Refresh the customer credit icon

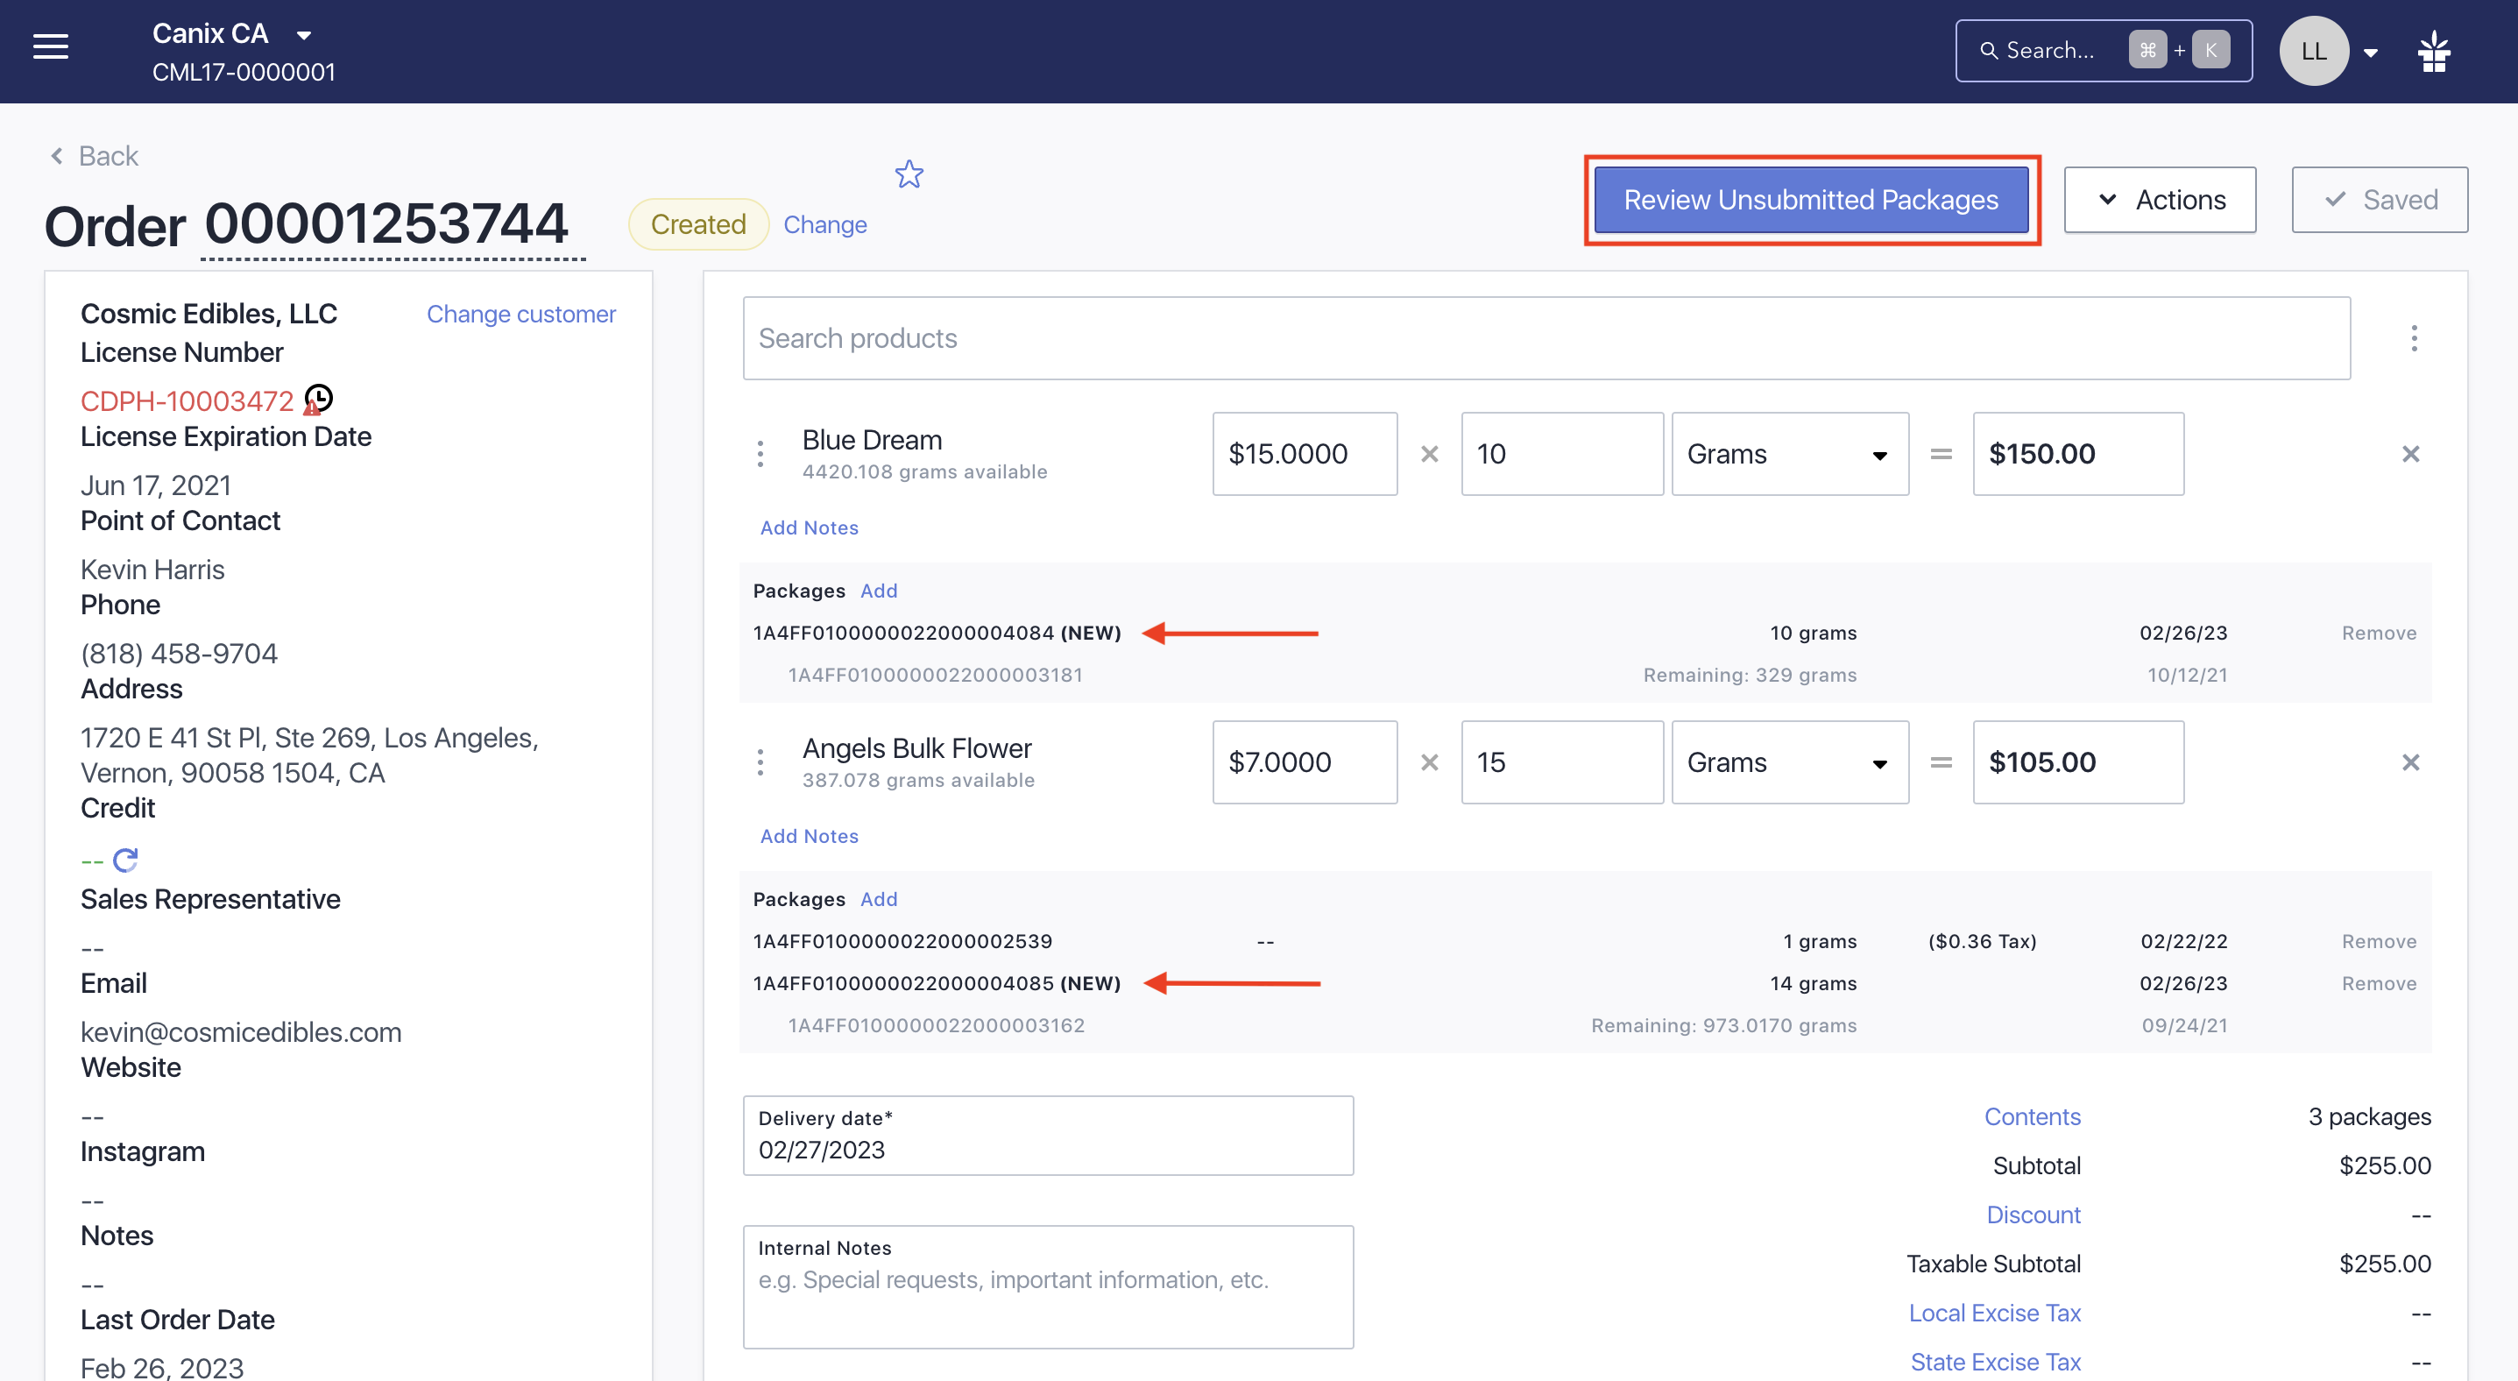(125, 860)
